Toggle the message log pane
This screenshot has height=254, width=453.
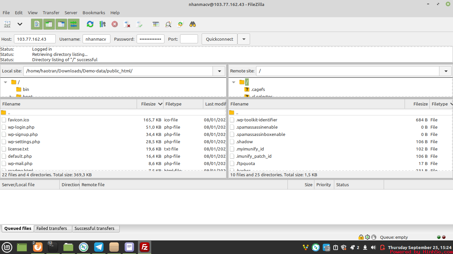click(x=36, y=24)
